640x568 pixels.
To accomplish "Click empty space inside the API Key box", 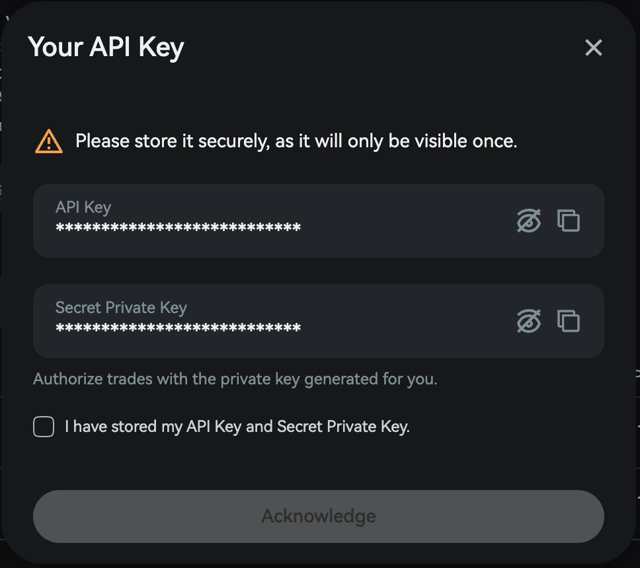I will tap(410, 221).
